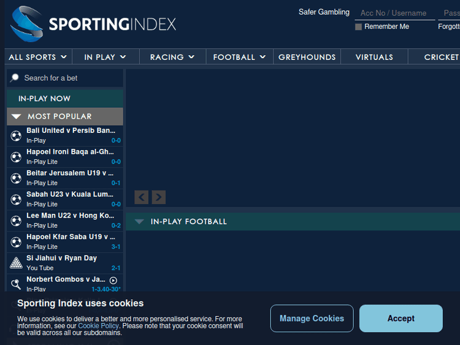Open Hapoel Ironi Baqa al-Gh... match

tap(65, 157)
